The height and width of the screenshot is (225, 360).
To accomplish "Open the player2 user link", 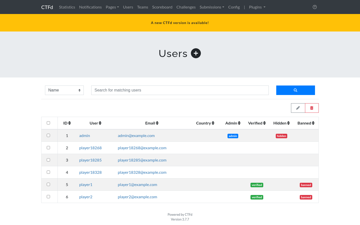I will [x=86, y=197].
